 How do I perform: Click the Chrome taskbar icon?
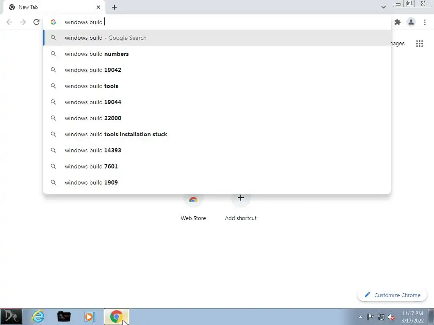[117, 317]
